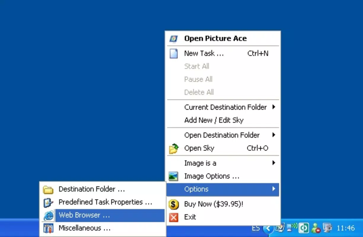Select Exit in the tray menu

223,217
